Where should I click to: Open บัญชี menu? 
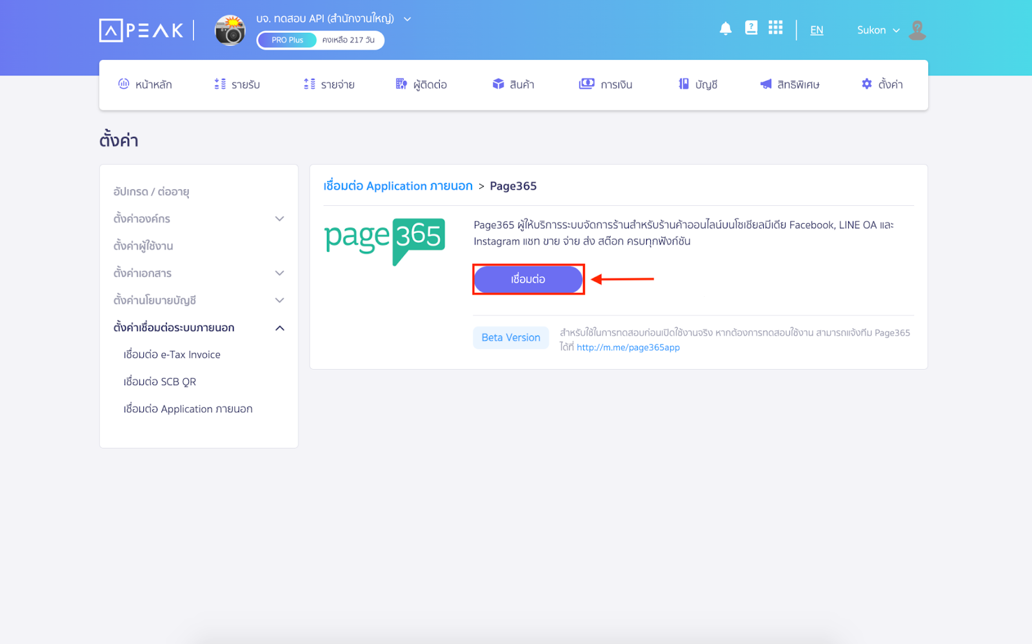698,85
